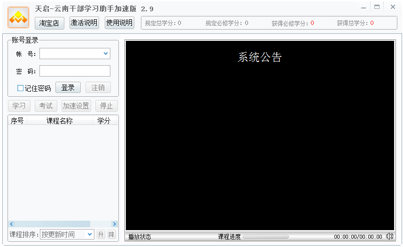Open the 淘宝店 shop button
The height and width of the screenshot is (247, 403).
(x=49, y=23)
